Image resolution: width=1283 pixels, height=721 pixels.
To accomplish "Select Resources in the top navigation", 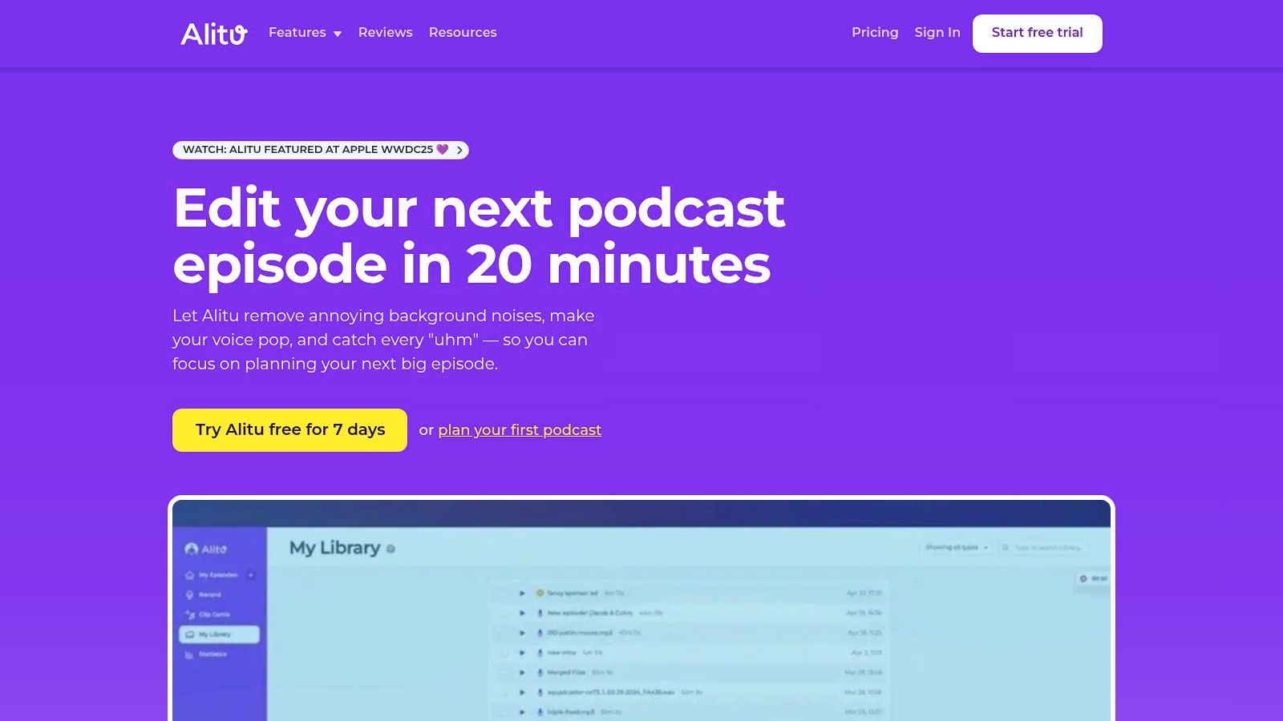I will [x=463, y=33].
